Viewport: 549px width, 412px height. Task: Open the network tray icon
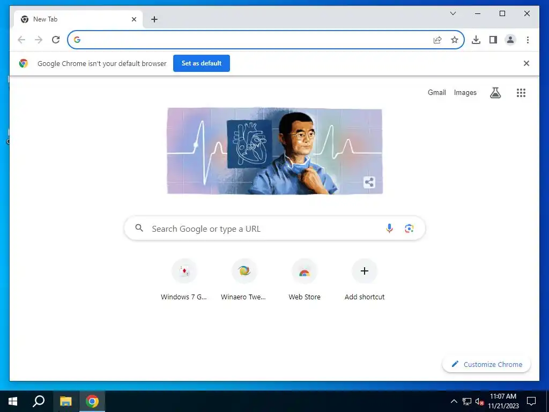point(467,401)
